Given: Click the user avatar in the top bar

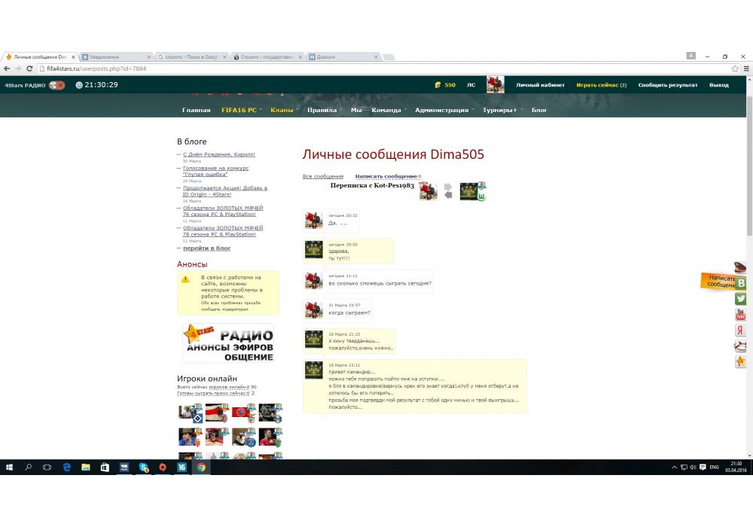Looking at the screenshot, I should pos(495,84).
